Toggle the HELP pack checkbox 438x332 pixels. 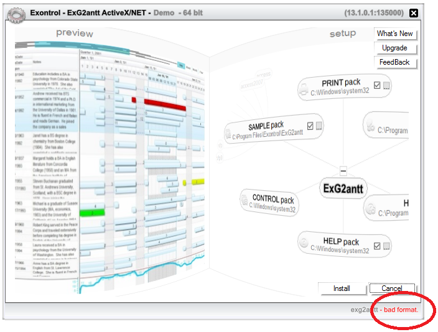377,247
